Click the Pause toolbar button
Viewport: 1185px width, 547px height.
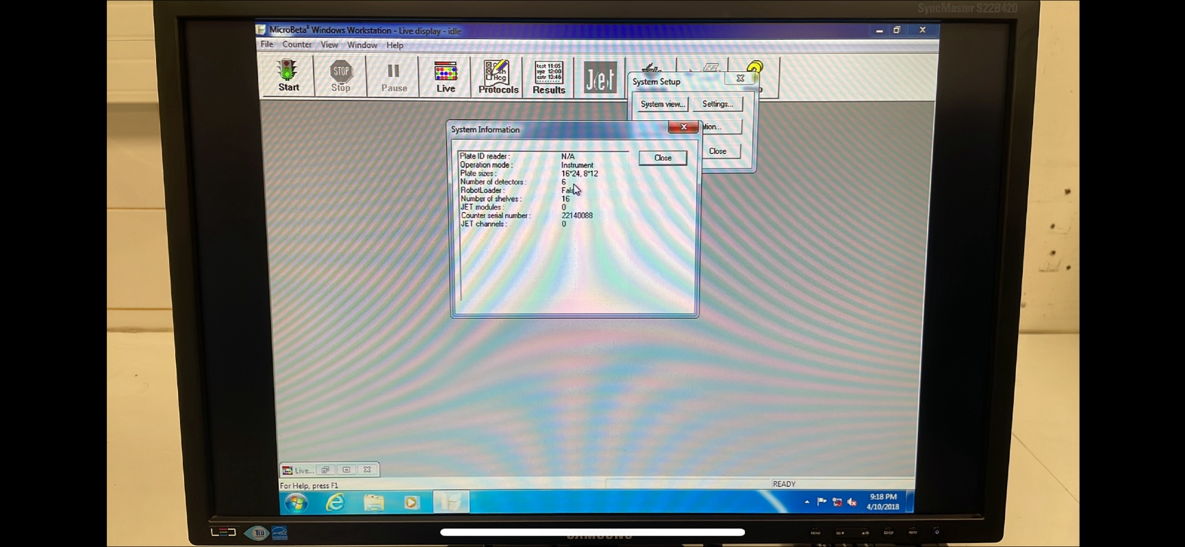(x=394, y=77)
